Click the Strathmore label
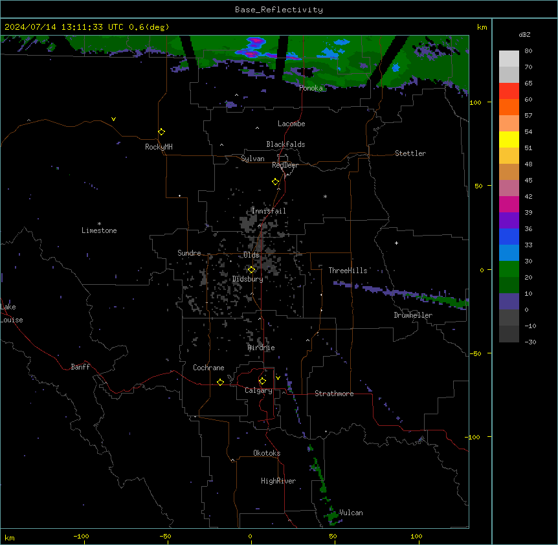Viewport: 558px width, 545px height. point(334,394)
